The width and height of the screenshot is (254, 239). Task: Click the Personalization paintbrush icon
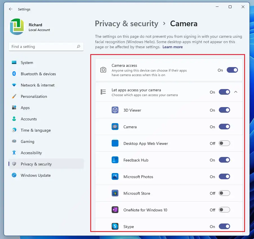[x=14, y=96]
